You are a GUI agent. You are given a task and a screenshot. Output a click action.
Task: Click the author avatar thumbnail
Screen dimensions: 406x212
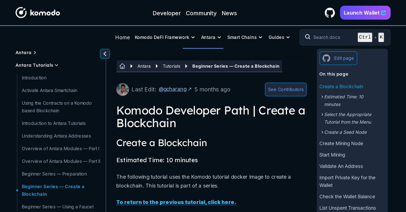[123, 90]
